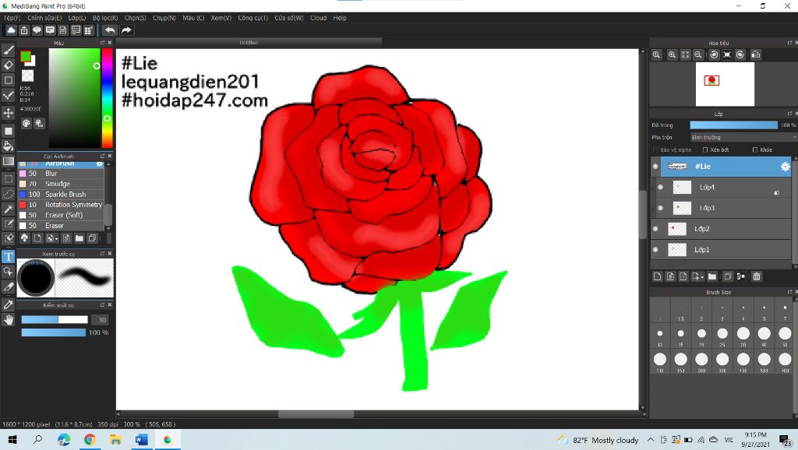Image resolution: width=798 pixels, height=450 pixels.
Task: Hide layer Lớp1
Action: [655, 250]
